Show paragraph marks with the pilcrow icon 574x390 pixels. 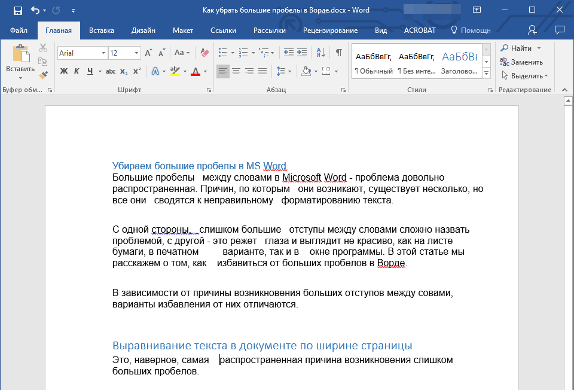pos(338,53)
